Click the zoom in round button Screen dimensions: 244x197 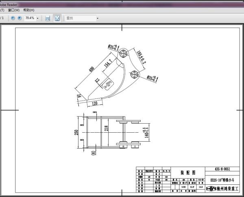(x=20, y=18)
